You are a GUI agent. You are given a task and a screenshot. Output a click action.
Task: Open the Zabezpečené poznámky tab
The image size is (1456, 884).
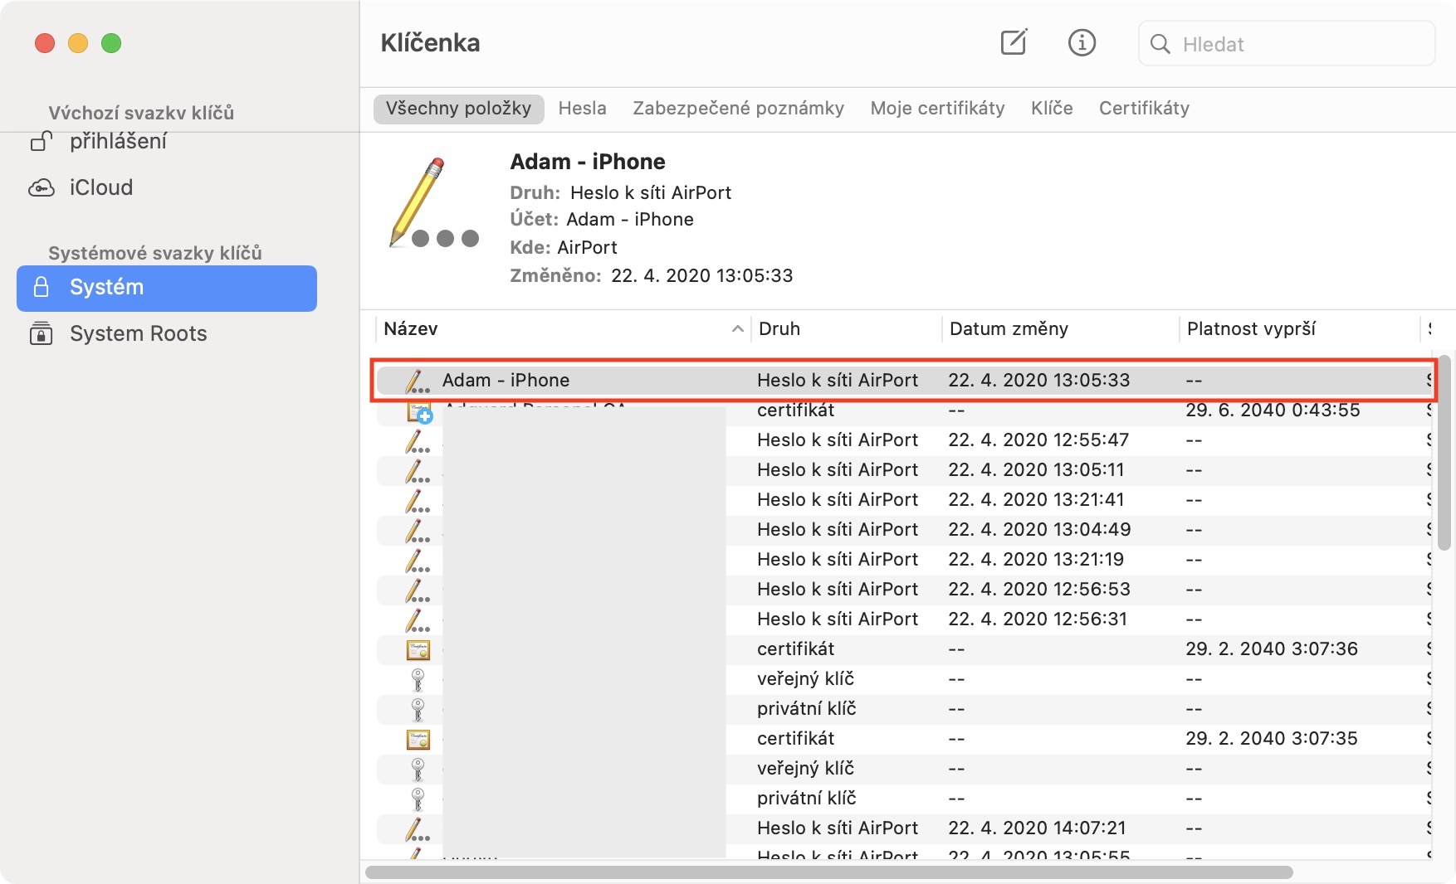pos(738,109)
